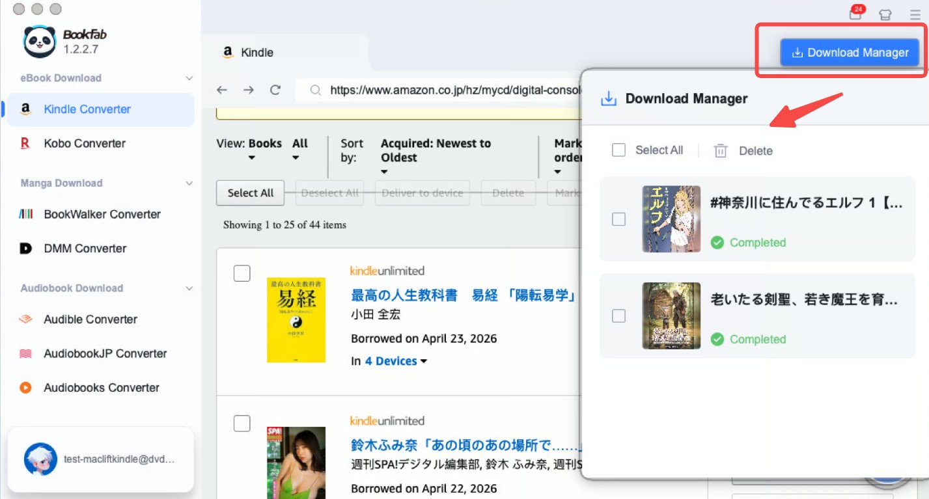Viewport: 929px width, 499px height.
Task: Click the 老いたる剣聖 cover thumbnail
Action: 671,316
